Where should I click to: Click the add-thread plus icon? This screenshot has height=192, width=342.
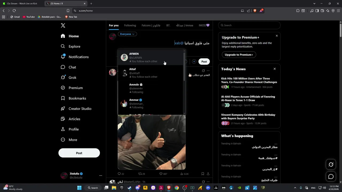194,62
